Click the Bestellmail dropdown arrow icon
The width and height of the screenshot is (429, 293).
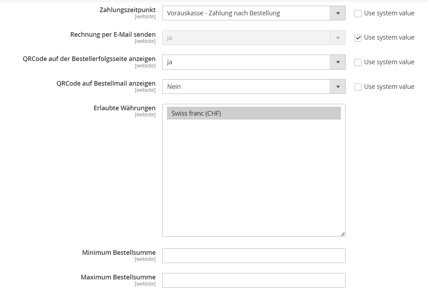(337, 86)
